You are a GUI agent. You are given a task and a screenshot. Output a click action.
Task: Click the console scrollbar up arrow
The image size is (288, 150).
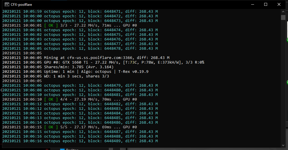pyautogui.click(x=283, y=12)
